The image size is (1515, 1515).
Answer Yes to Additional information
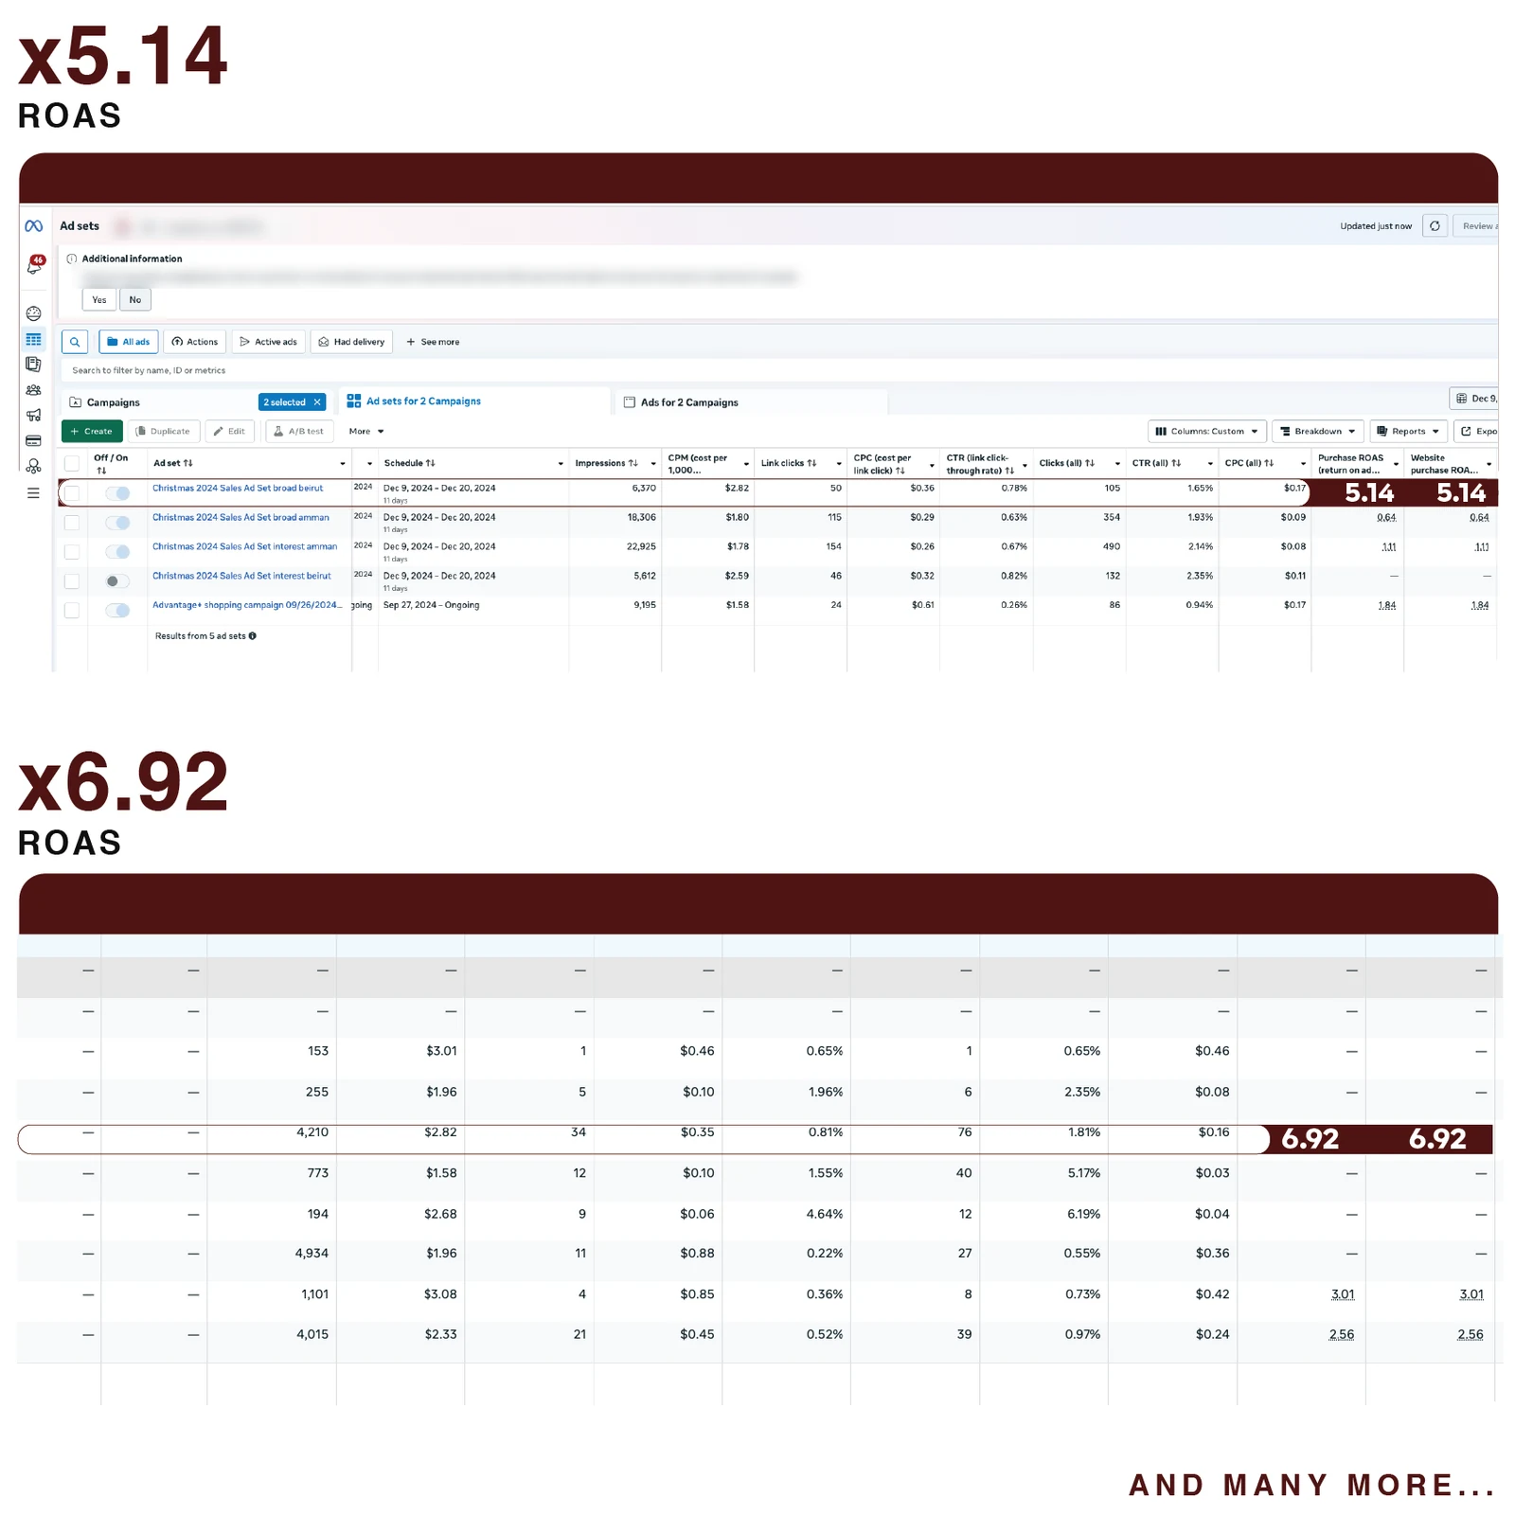point(99,300)
